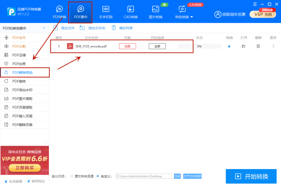281x186 pixels.
Task: Click the red 加密 button
Action: pyautogui.click(x=127, y=46)
